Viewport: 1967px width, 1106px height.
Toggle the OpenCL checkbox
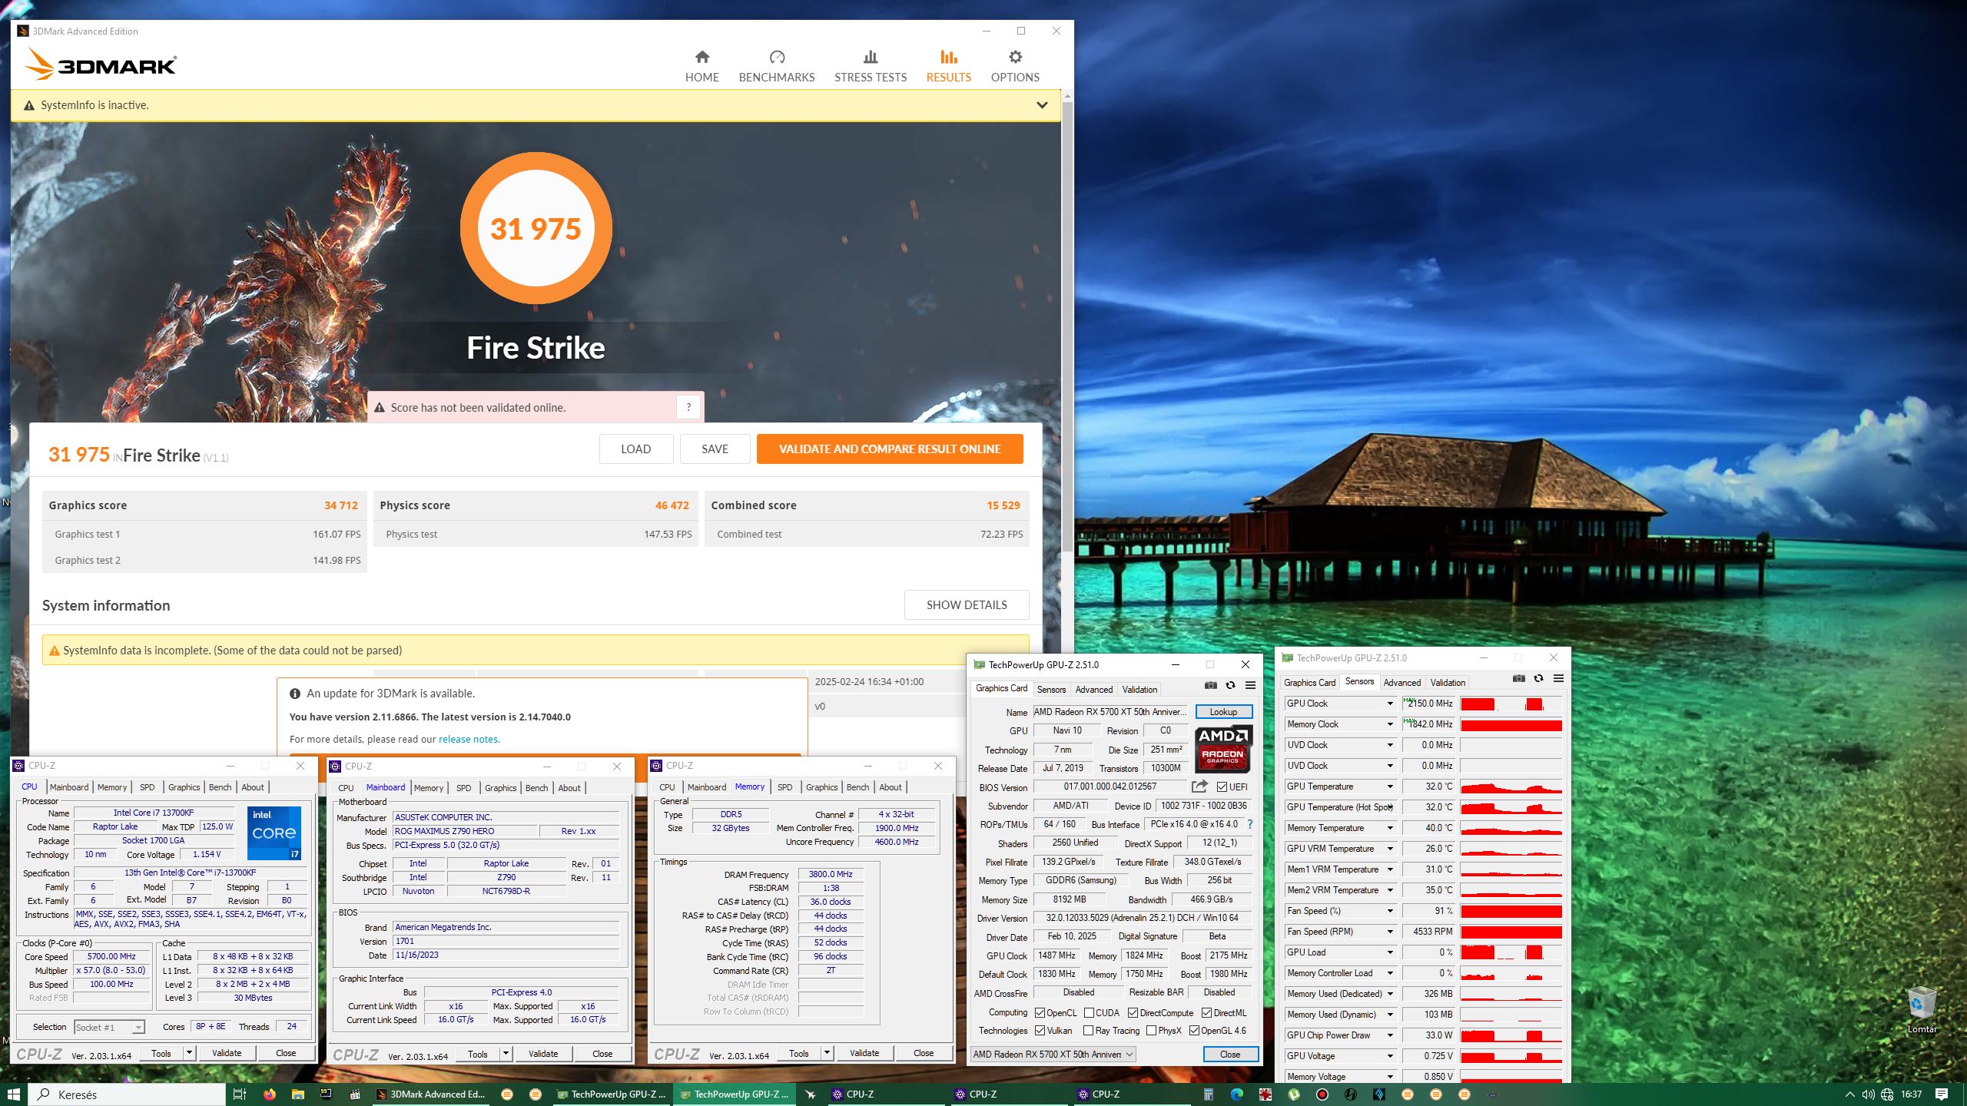click(1040, 1013)
